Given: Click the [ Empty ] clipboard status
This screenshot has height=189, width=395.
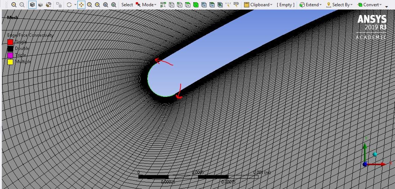Looking at the screenshot, I should (x=285, y=4).
